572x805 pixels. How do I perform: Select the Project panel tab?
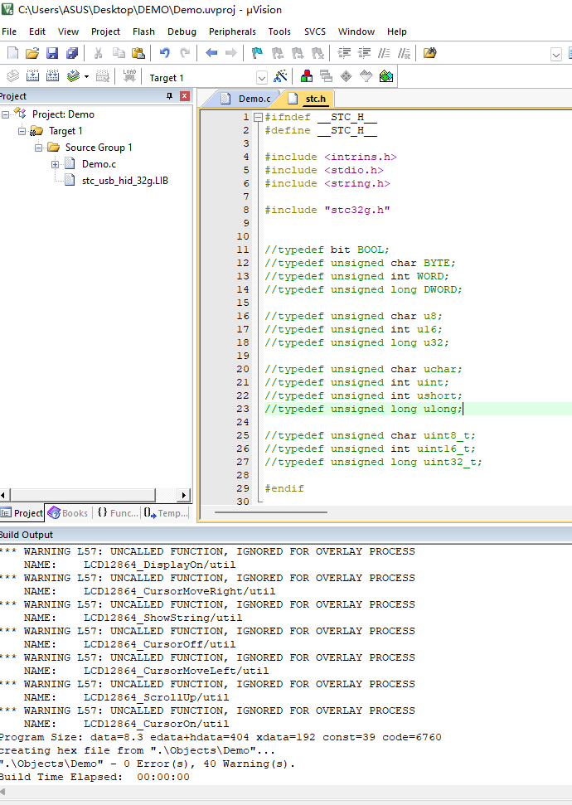point(22,513)
